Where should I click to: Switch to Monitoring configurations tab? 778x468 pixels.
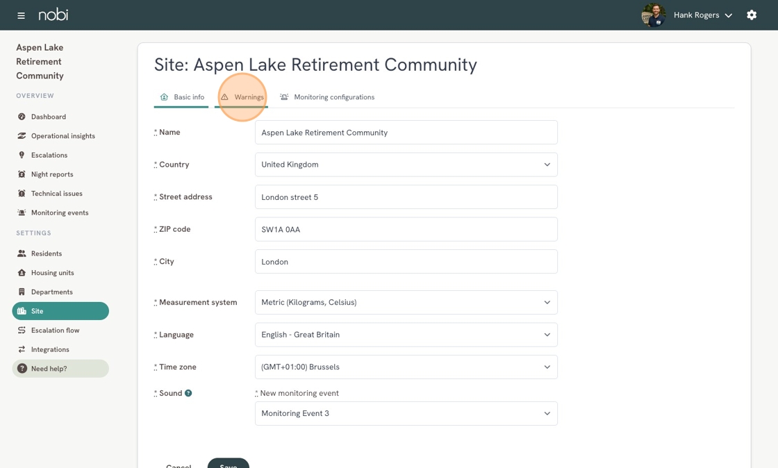(x=327, y=97)
